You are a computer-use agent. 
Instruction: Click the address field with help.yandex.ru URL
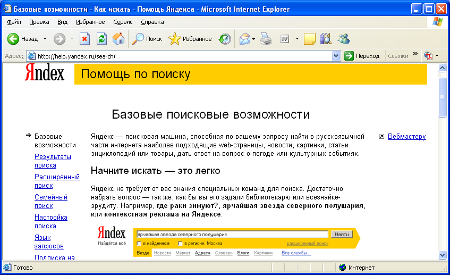(x=184, y=56)
